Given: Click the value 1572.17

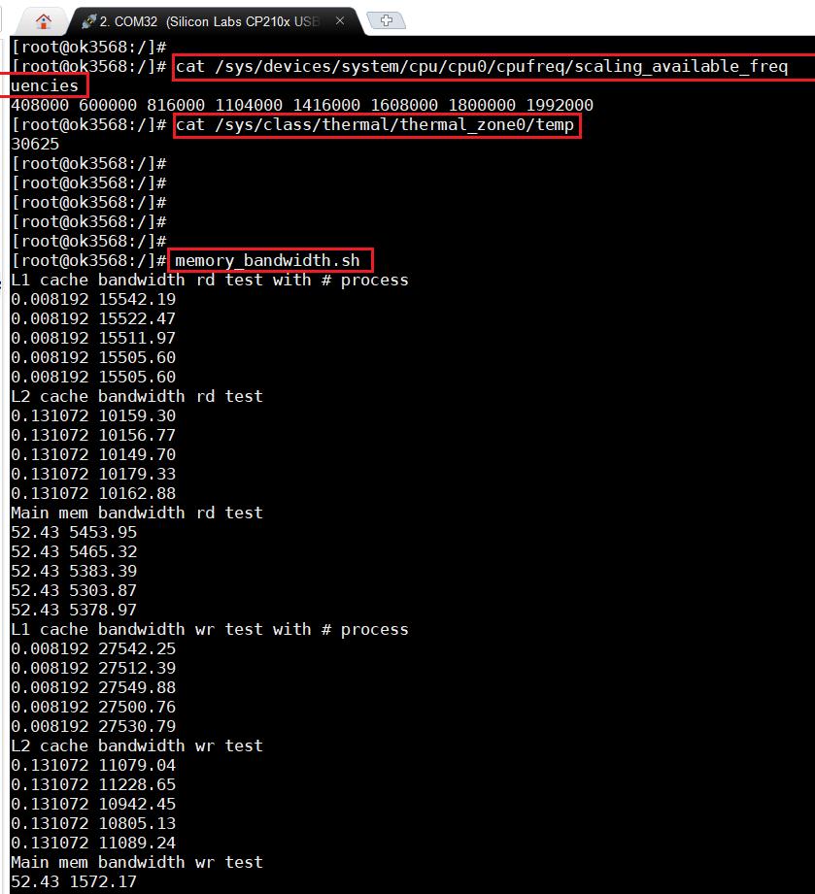Looking at the screenshot, I should (x=103, y=881).
